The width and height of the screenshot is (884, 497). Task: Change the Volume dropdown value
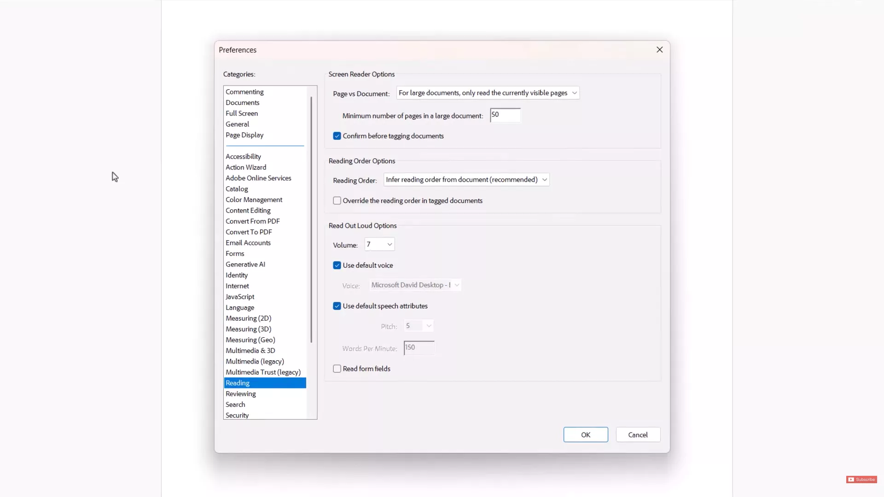pos(389,244)
